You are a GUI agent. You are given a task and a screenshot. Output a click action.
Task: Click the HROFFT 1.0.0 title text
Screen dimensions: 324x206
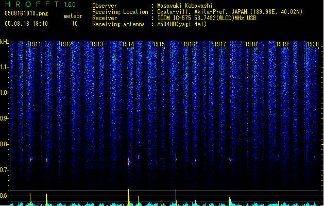tap(41, 4)
